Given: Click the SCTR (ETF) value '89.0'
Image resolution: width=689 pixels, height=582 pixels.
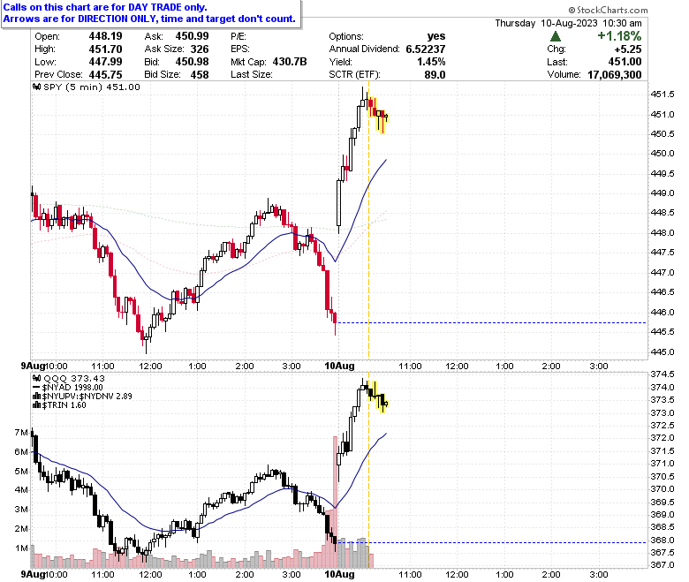Looking at the screenshot, I should (x=435, y=75).
